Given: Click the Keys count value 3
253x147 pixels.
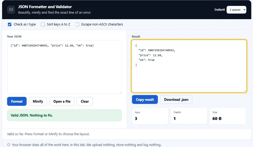Looking at the screenshot, I should (x=136, y=119).
